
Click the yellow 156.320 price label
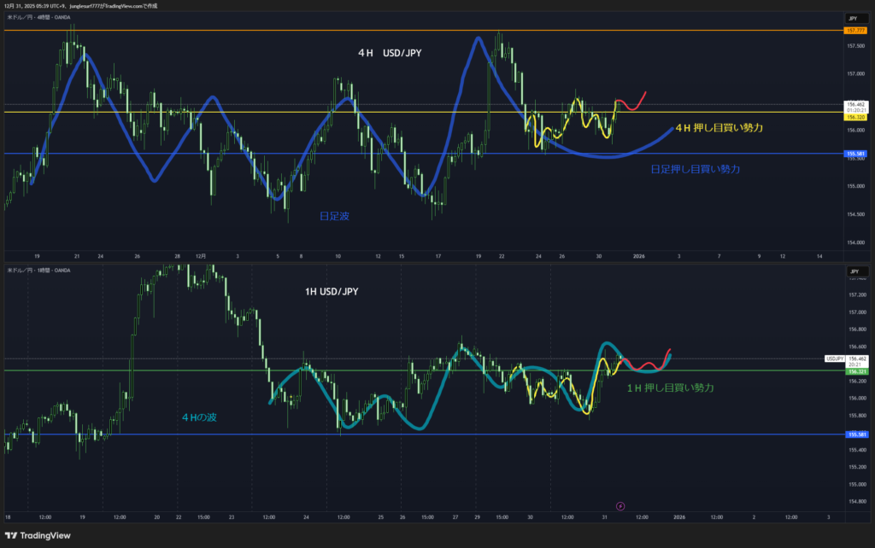tap(854, 117)
